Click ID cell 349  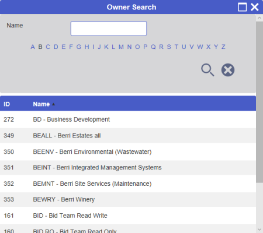pos(9,136)
